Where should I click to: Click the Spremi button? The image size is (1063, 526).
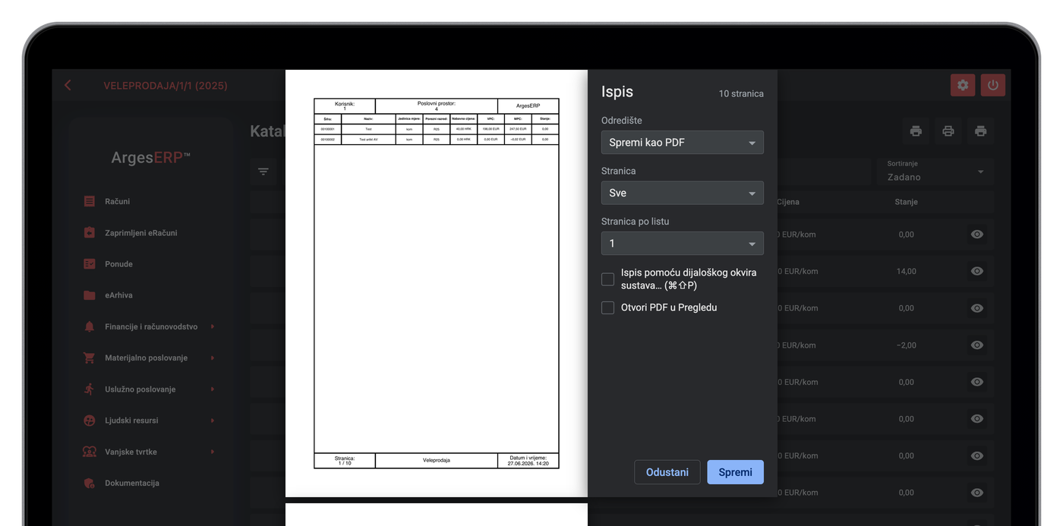click(x=735, y=472)
